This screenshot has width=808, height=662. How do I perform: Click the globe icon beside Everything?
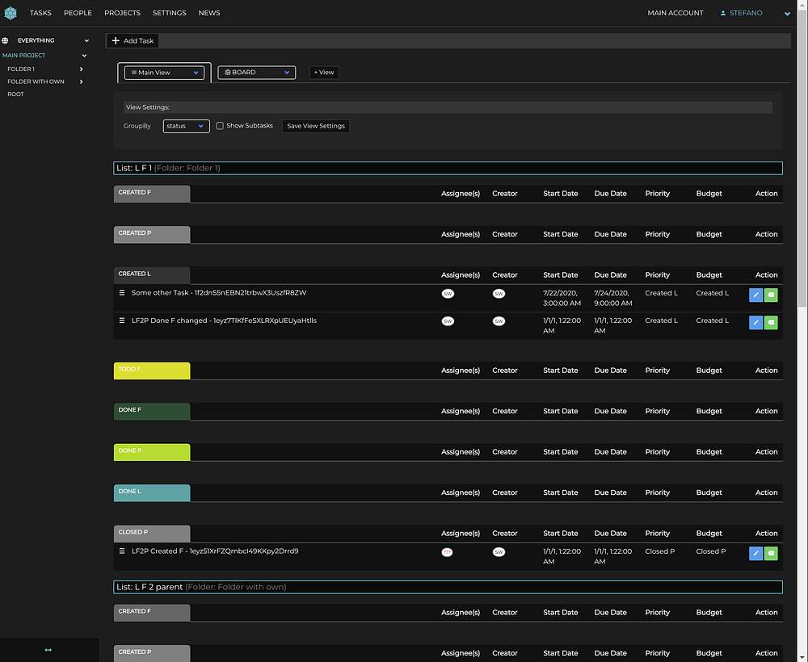tap(6, 40)
